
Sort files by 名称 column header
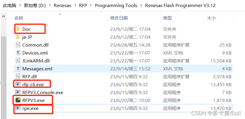19,18
